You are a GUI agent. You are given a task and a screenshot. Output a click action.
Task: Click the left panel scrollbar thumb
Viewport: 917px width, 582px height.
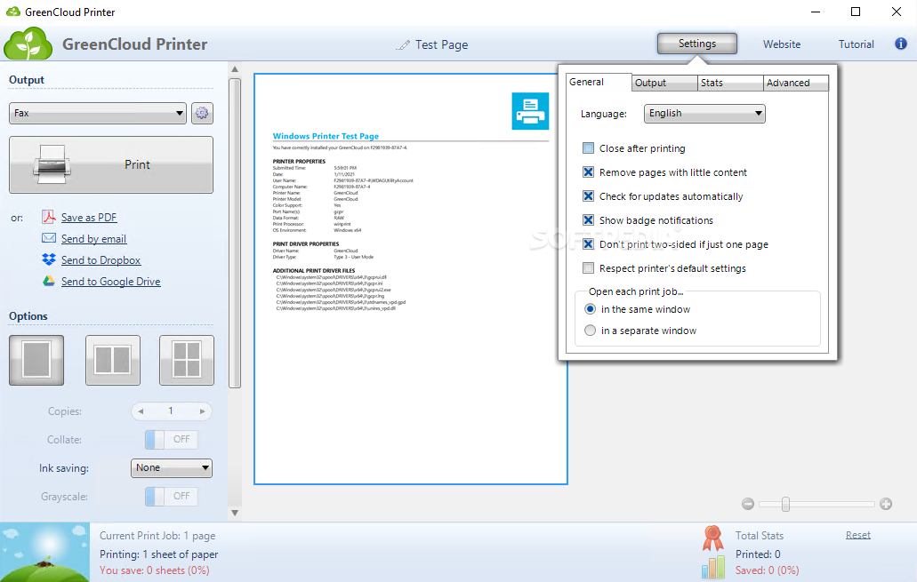(x=235, y=233)
